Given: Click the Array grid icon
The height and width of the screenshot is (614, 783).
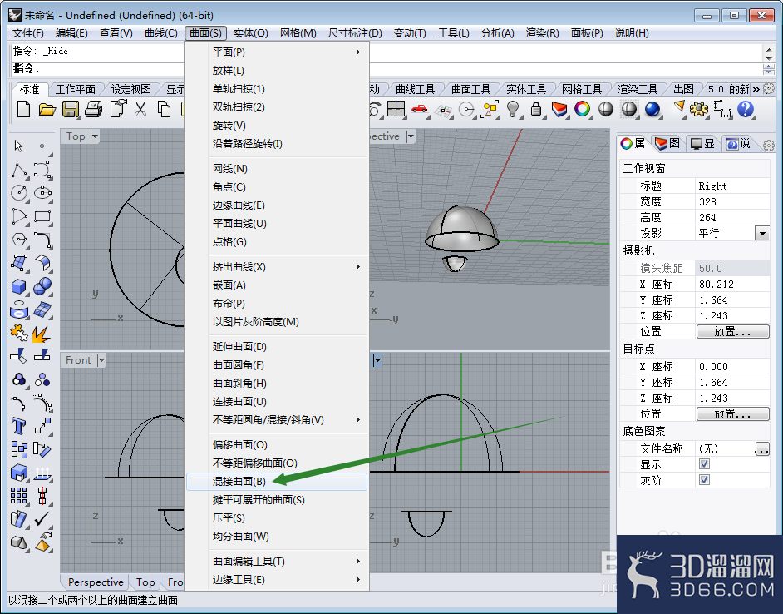Looking at the screenshot, I should 19,496.
